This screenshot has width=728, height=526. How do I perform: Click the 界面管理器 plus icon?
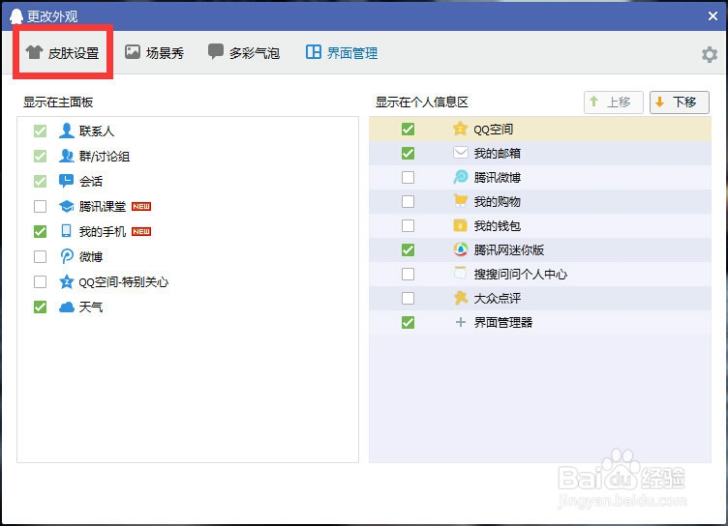click(460, 322)
